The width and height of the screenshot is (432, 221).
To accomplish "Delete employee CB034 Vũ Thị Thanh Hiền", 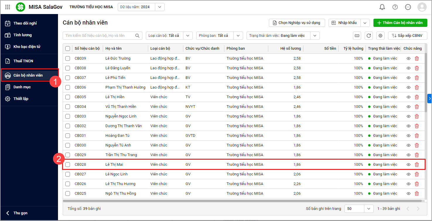I will (417, 107).
